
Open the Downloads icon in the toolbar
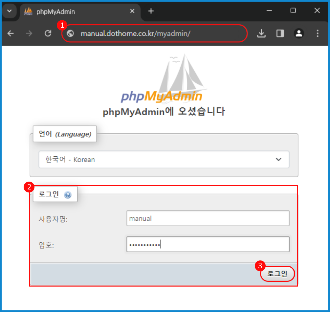(x=261, y=33)
